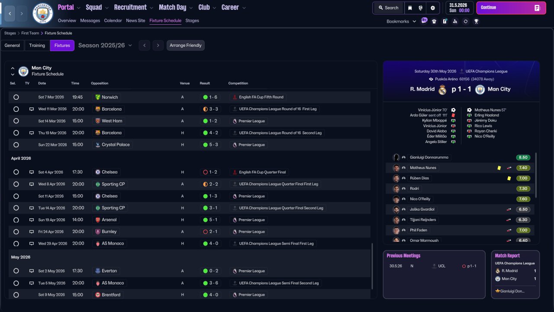This screenshot has width=554, height=312.
Task: Go back with the left arrow navigation button
Action: [x=10, y=14]
